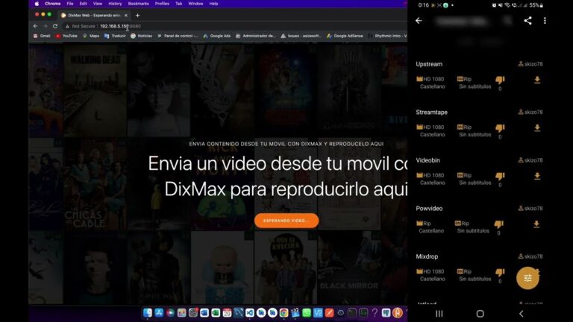
Task: Dislike the Upstream link with thumbs-down
Action: point(500,80)
